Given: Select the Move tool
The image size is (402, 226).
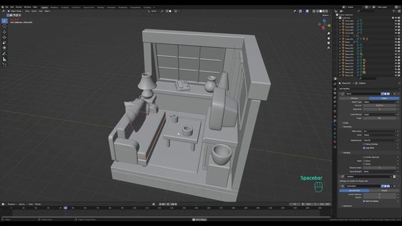Looking at the screenshot, I should click(4, 32).
